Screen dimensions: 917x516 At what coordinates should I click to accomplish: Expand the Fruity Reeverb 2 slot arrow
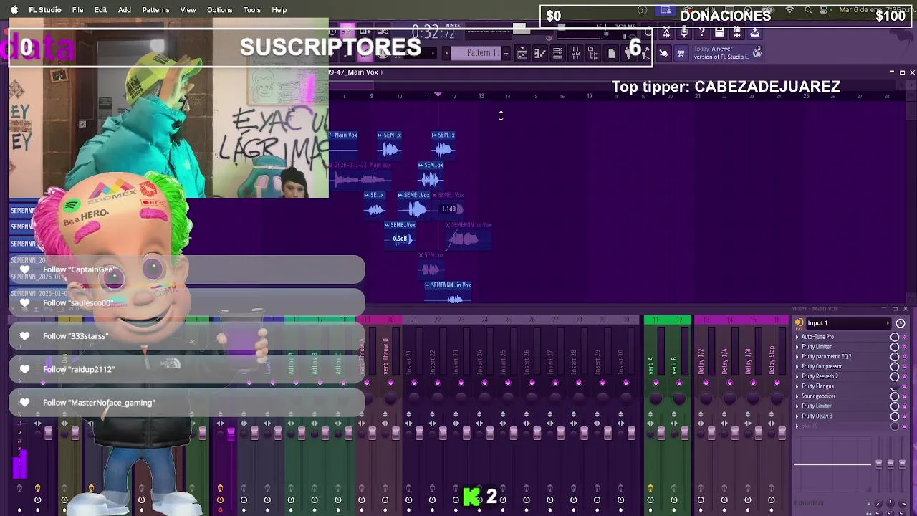tap(797, 376)
